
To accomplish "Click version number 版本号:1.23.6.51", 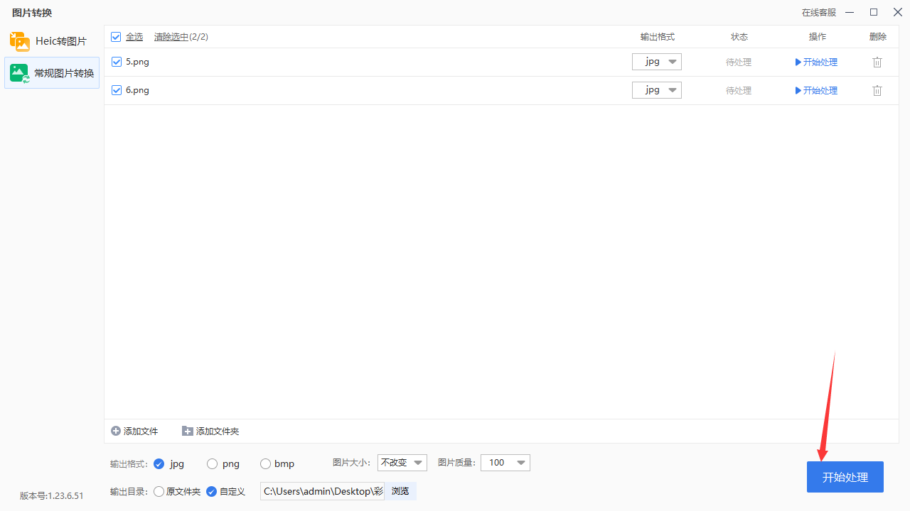I will coord(51,496).
